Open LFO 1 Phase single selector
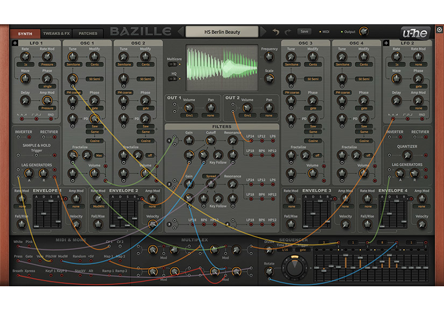The height and width of the screenshot is (311, 444). click(47, 86)
